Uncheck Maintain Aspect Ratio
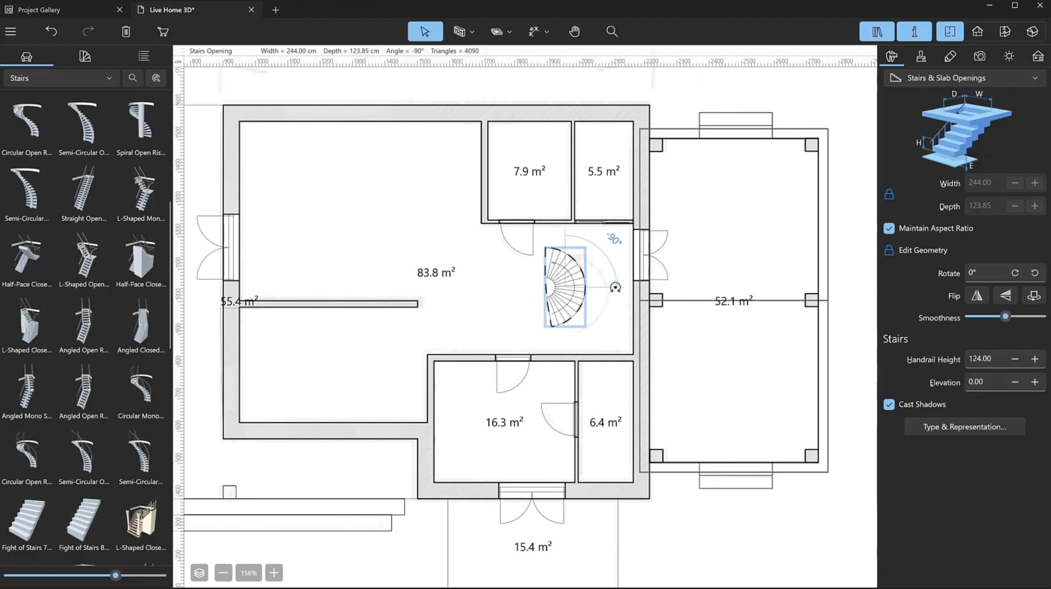Screen dimensions: 1051x589 [x=889, y=229]
